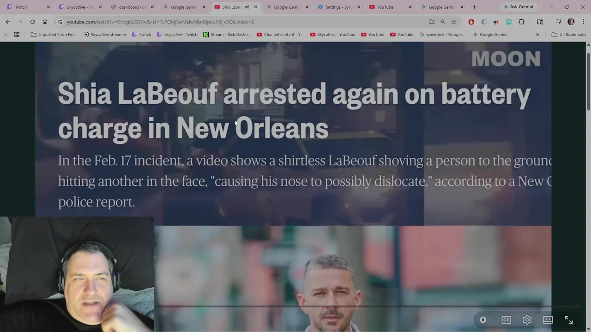View site information icon in address bar
Viewport: 591px width, 332px height.
[x=60, y=22]
